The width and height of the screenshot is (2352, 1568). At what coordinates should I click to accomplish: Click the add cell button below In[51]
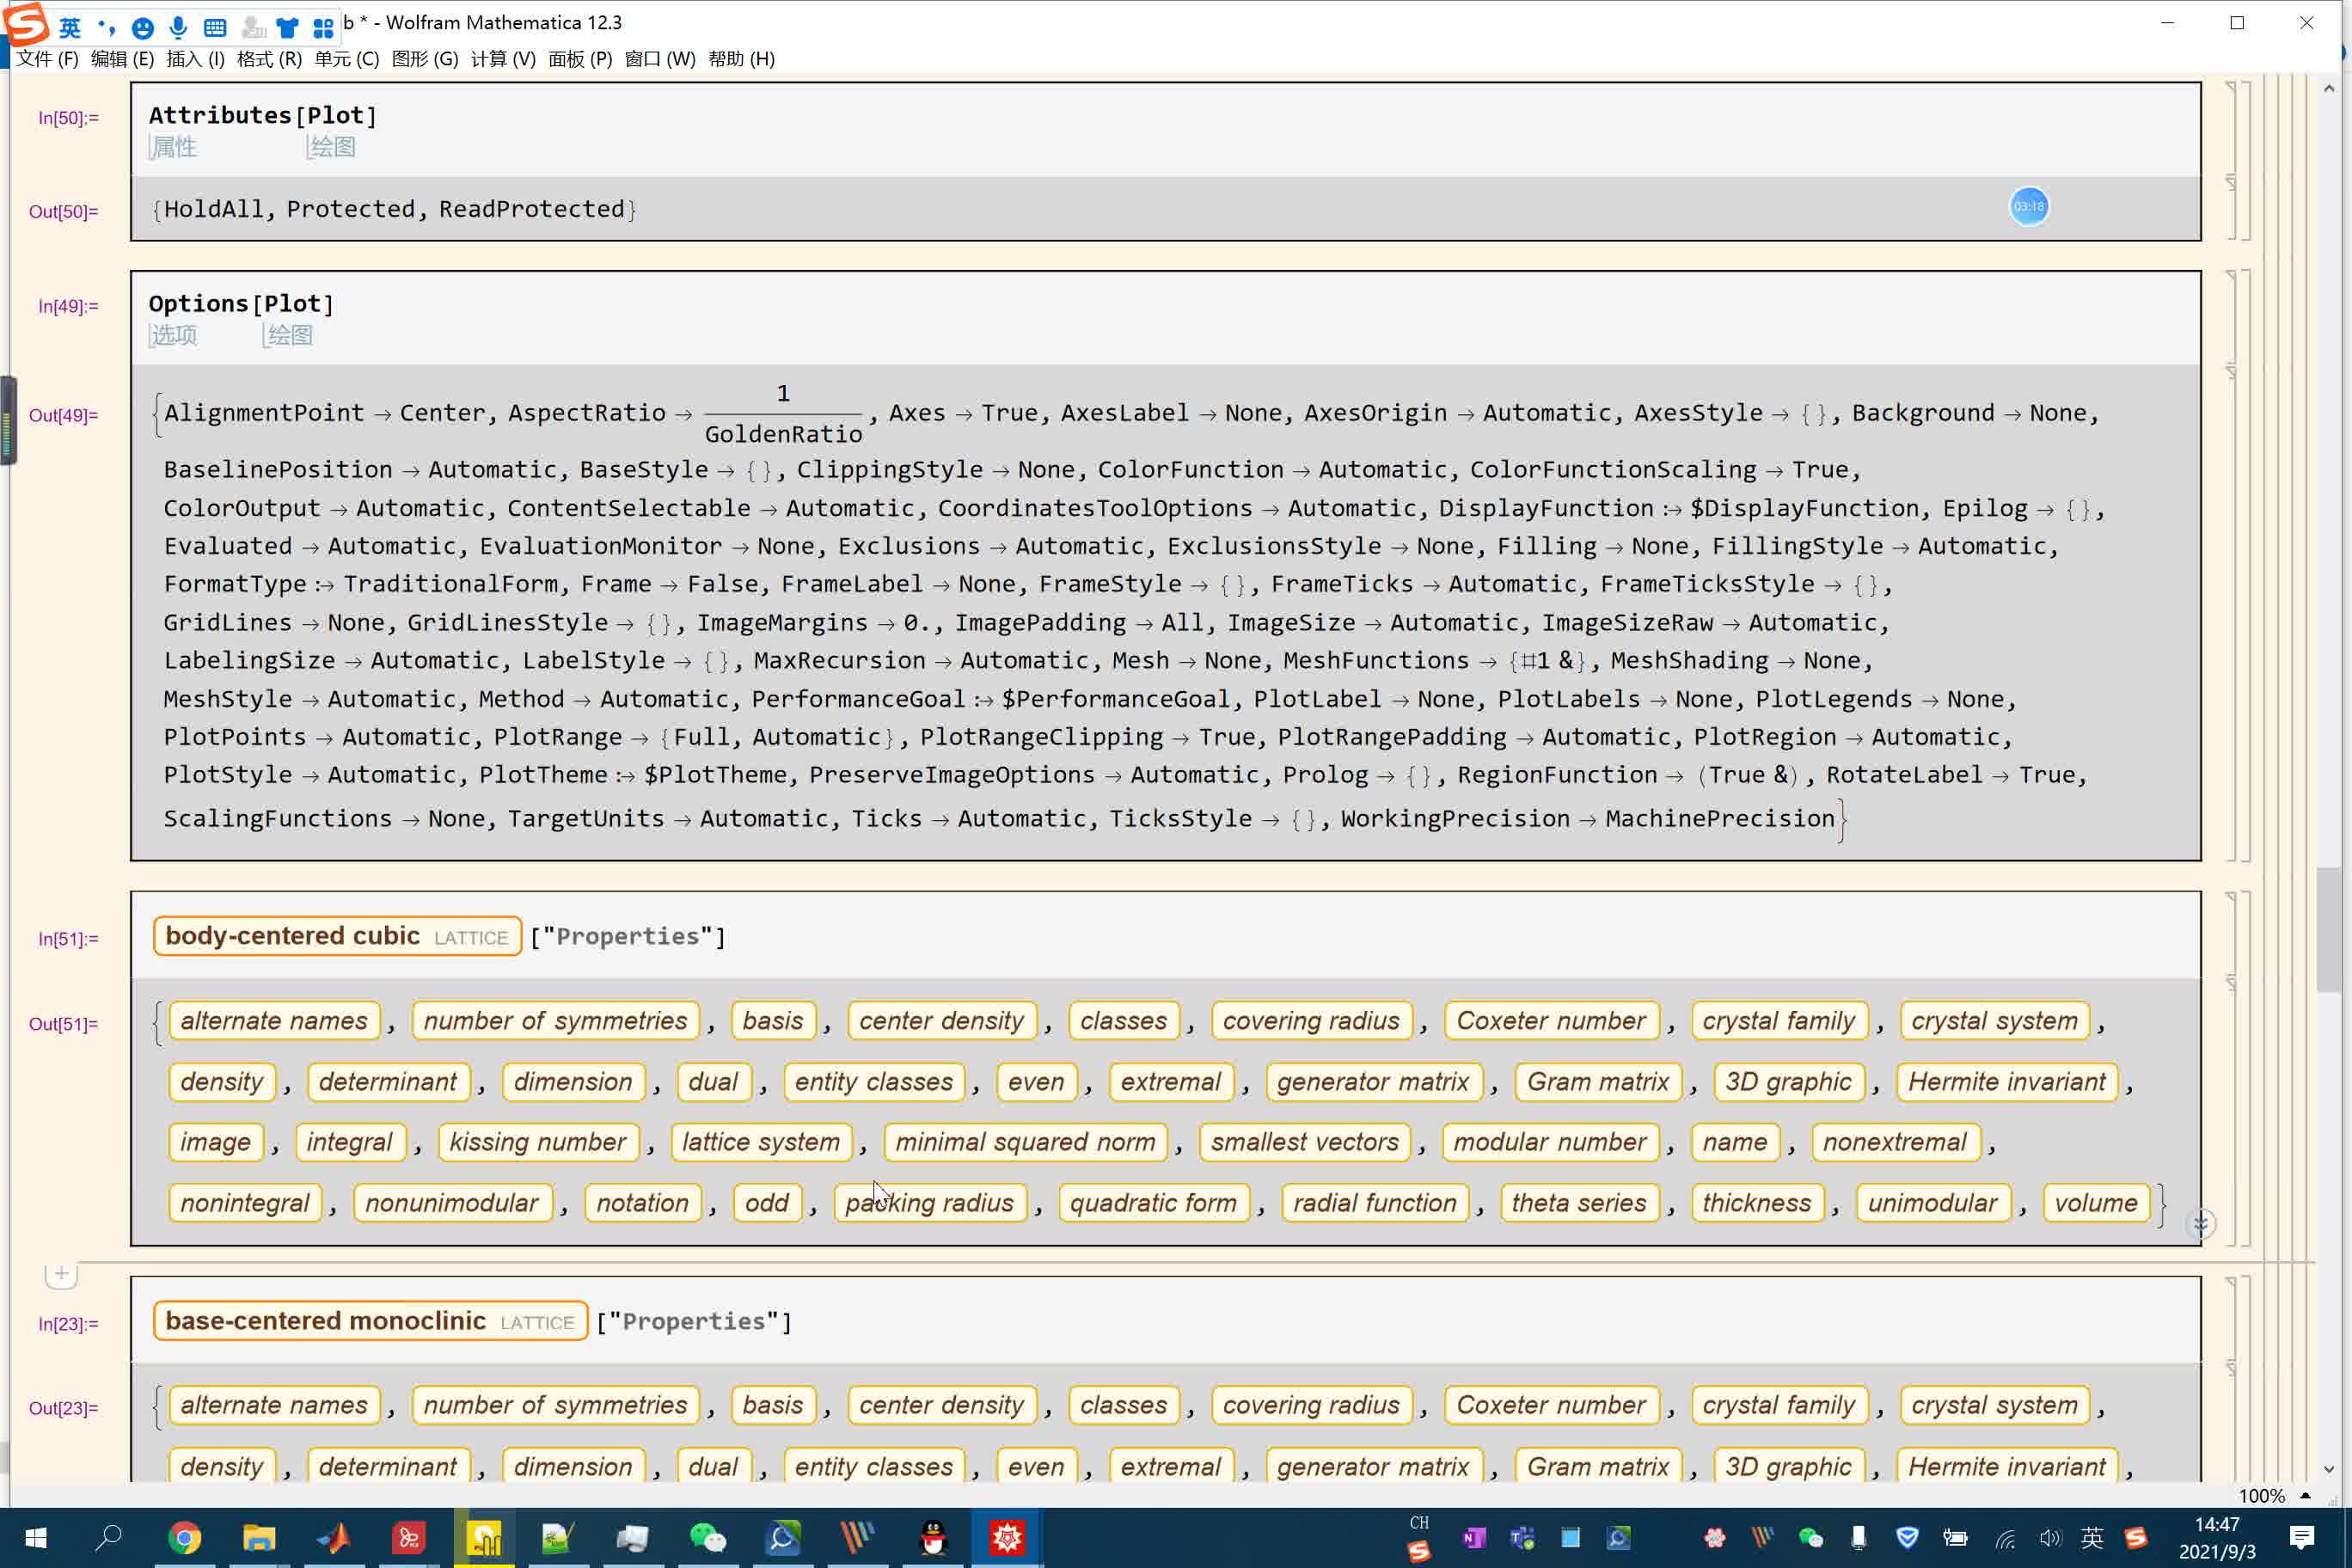pyautogui.click(x=61, y=1274)
